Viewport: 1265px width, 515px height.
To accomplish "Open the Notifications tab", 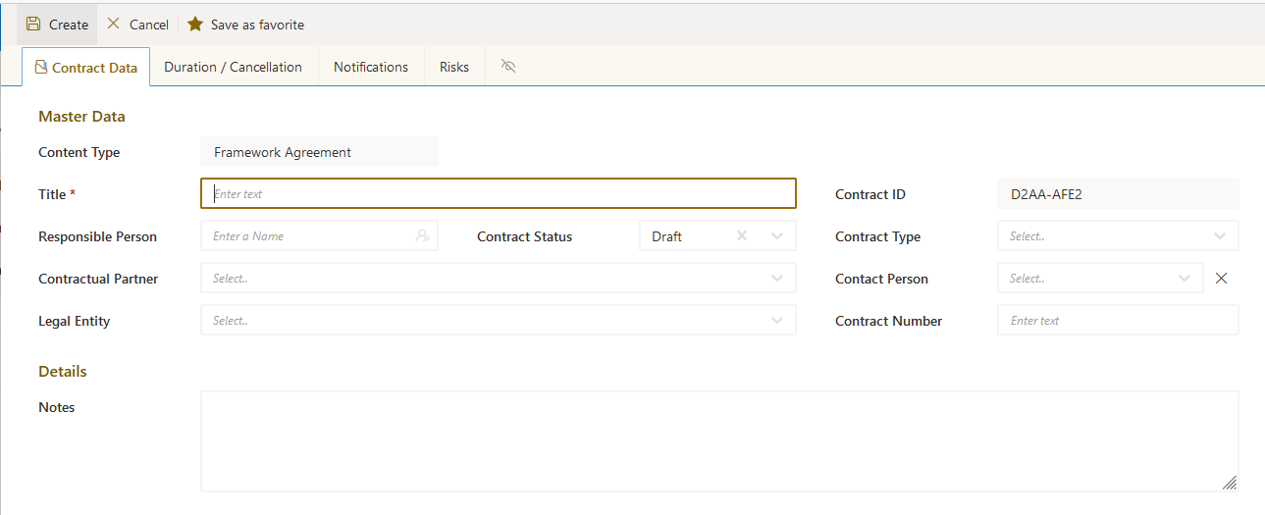I will (x=371, y=67).
